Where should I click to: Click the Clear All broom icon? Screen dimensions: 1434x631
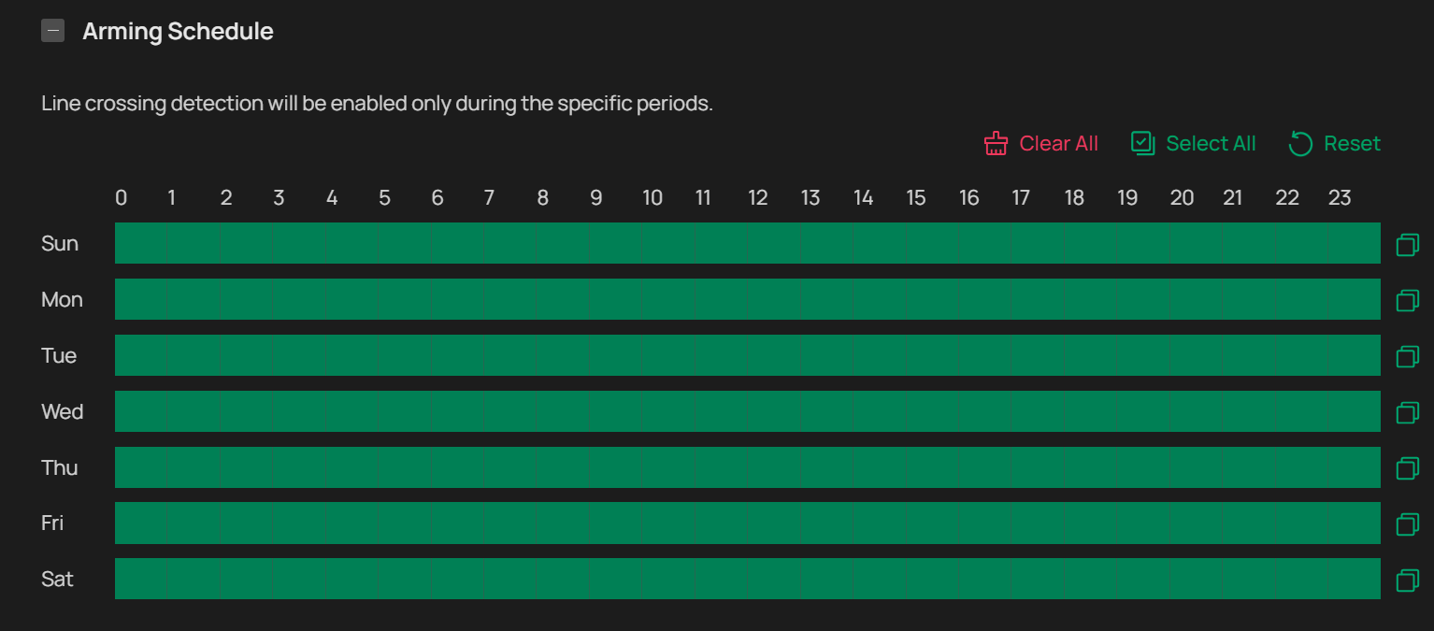(996, 143)
